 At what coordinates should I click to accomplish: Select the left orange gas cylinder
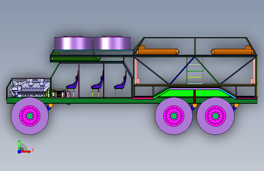(x=157, y=52)
